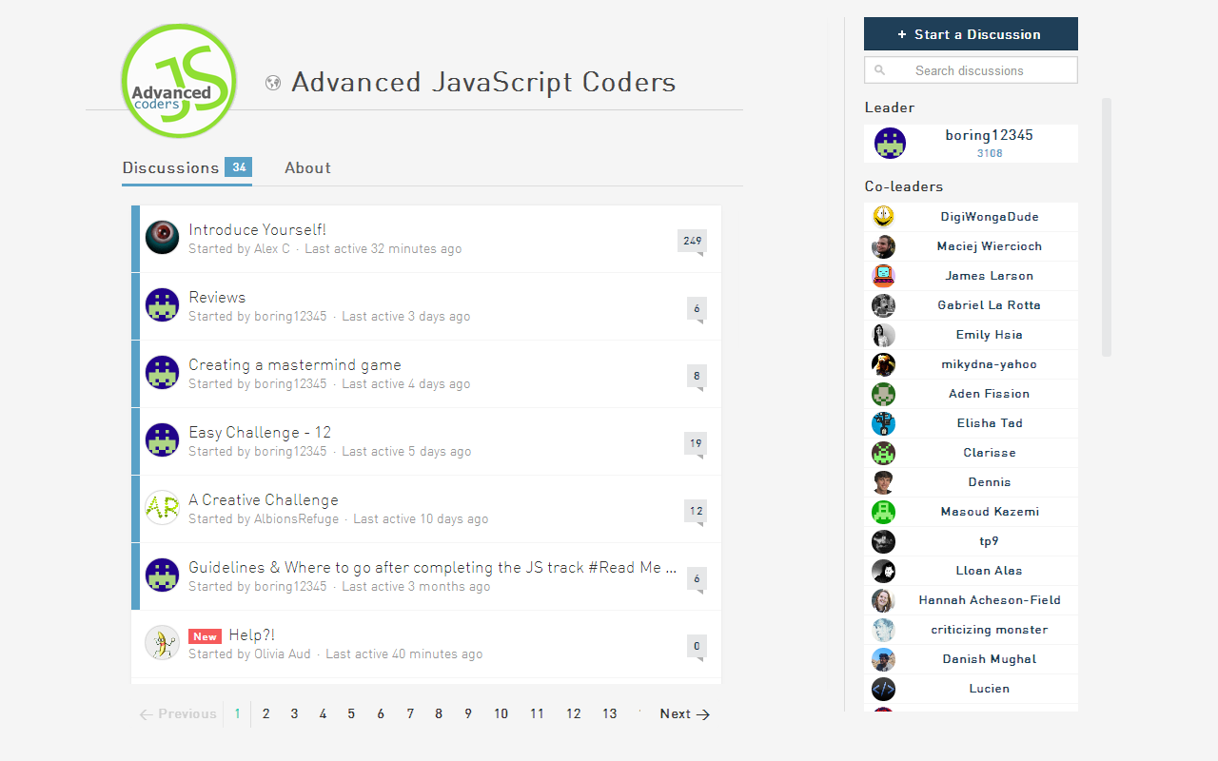Open Danish Mughal's profile name
The image size is (1218, 761).
990,659
